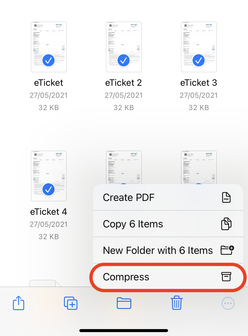This screenshot has width=248, height=336.
Task: Tap the archive box icon beside Compress
Action: (226, 277)
